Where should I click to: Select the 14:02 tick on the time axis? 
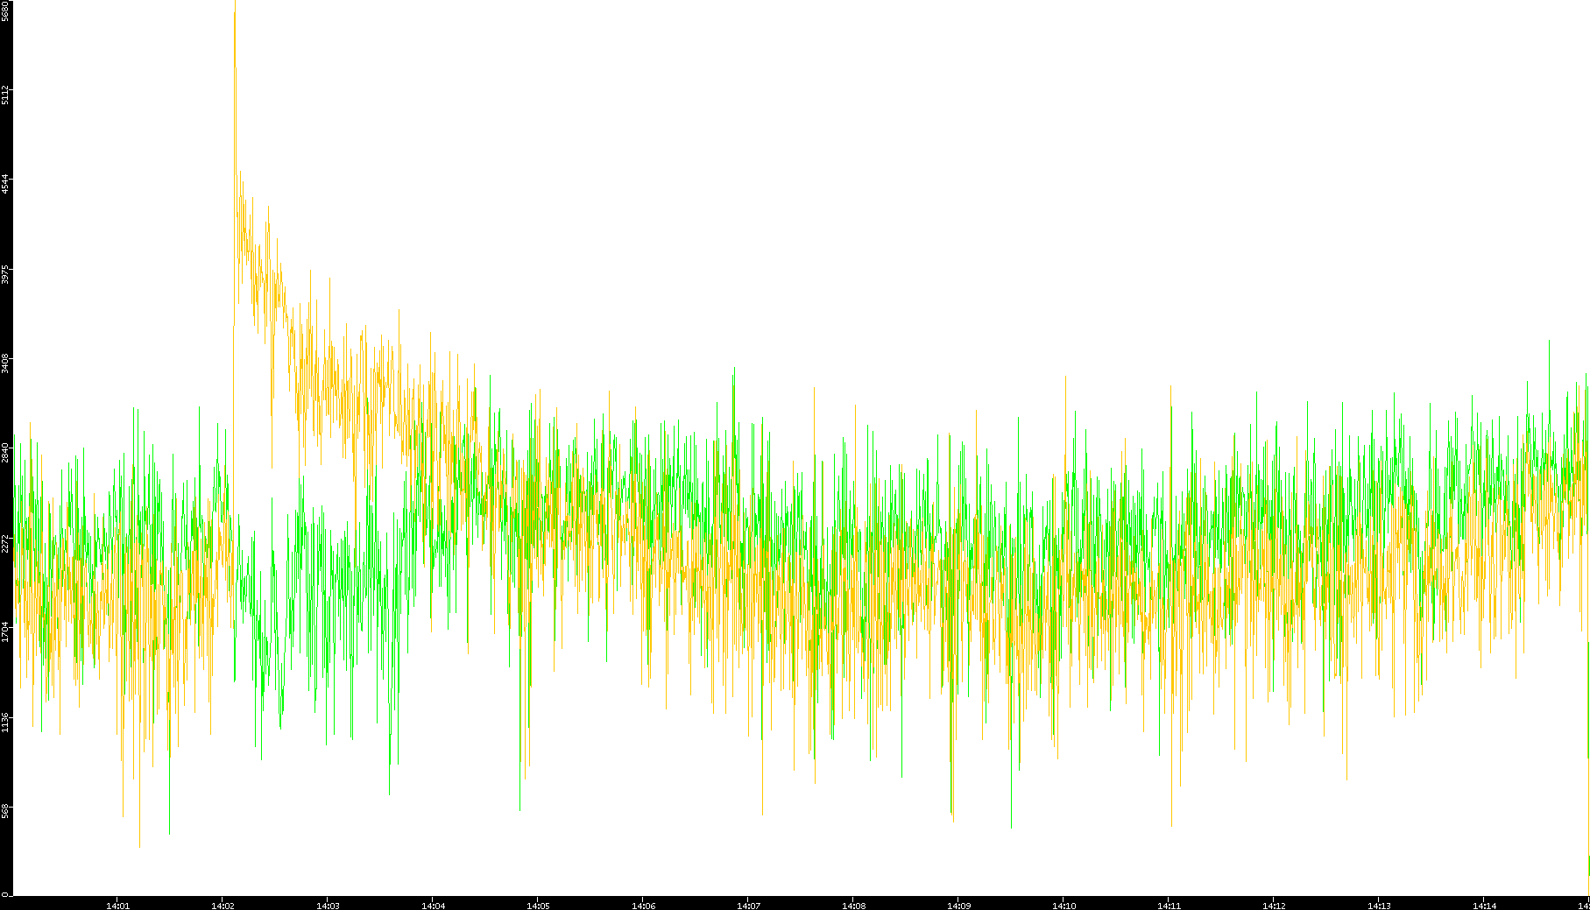(x=223, y=905)
